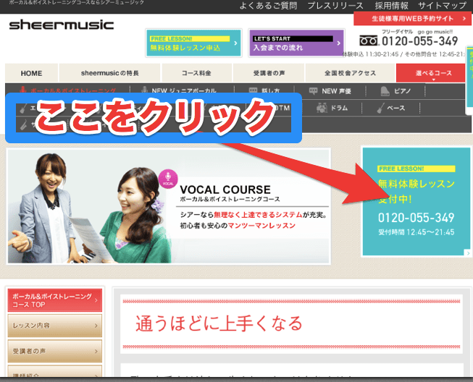Expand 選べるコース dropdown tab
The image size is (473, 382).
pyautogui.click(x=430, y=73)
